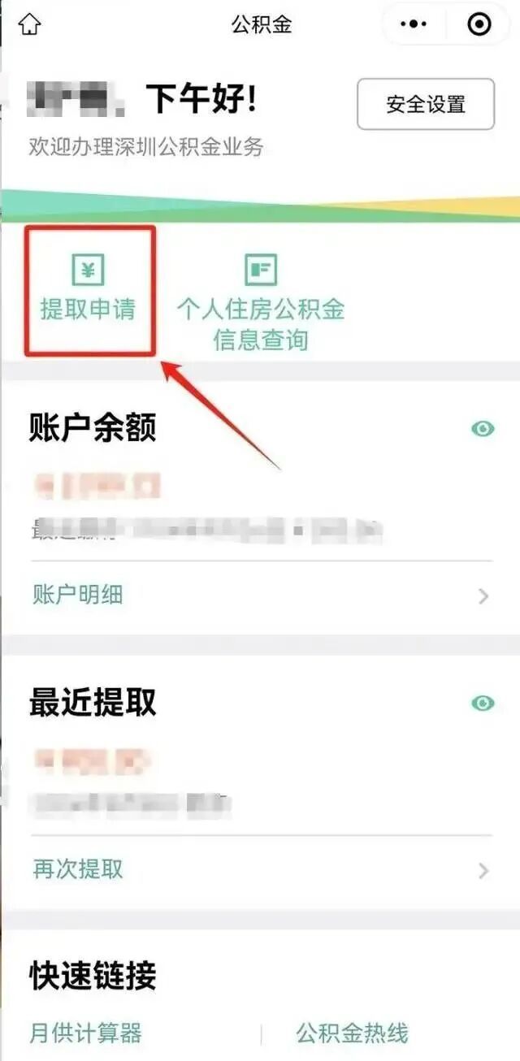Viewport: 520px width, 1061px height.
Task: Select 再次提取 link
Action: (78, 869)
